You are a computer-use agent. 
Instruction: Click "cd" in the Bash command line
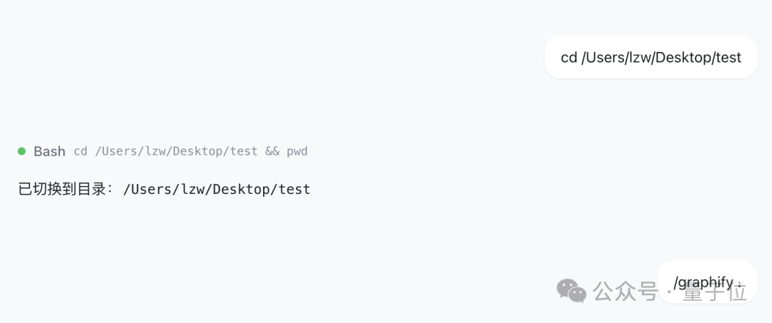(x=81, y=151)
